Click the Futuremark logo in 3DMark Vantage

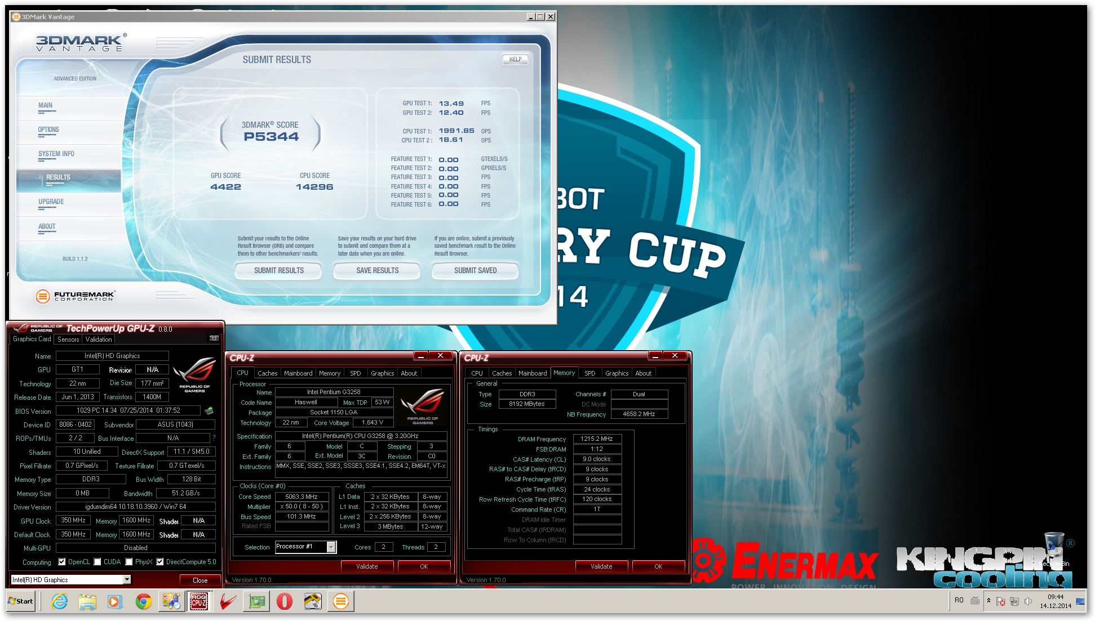[76, 296]
